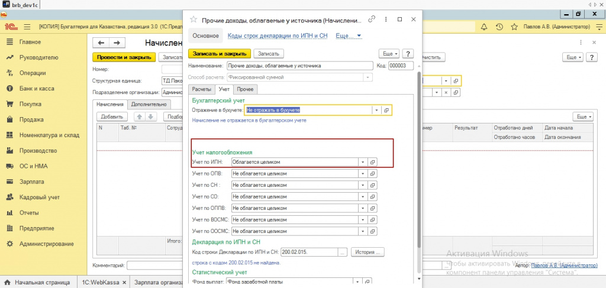This screenshot has height=288, width=606.
Task: Open Предприятие section in sidebar
Action: (37, 228)
